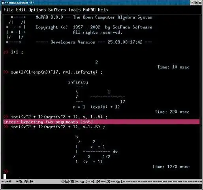Viewport: 203px width, 190px height.
Task: Click the sum(1/(1+exp(n))^17 input line
Action: pyautogui.click(x=56, y=72)
